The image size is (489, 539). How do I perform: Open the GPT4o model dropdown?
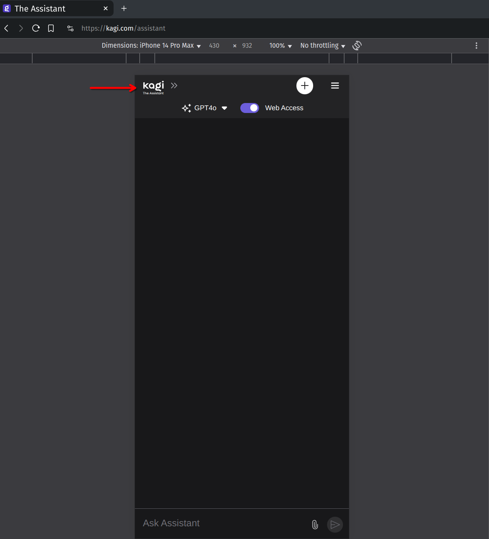pos(205,108)
